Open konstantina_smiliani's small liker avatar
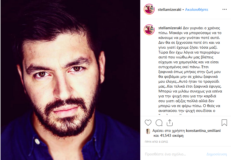This screenshot has width=231, height=160. (x=148, y=131)
